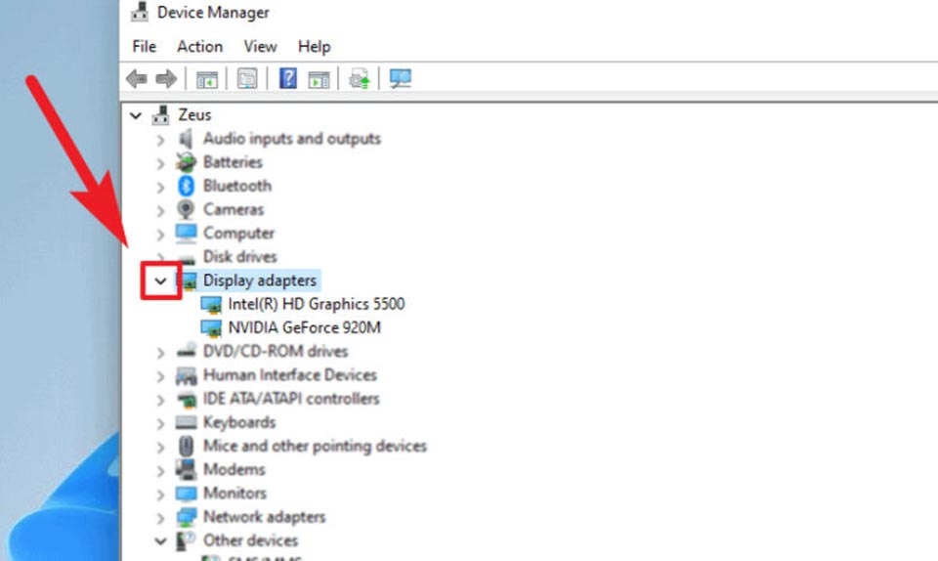Click Scan for hardware changes monitor icon
The image size is (938, 561).
tap(400, 79)
